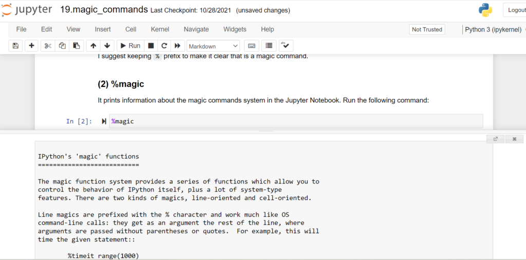Run the cell with Run button

130,46
